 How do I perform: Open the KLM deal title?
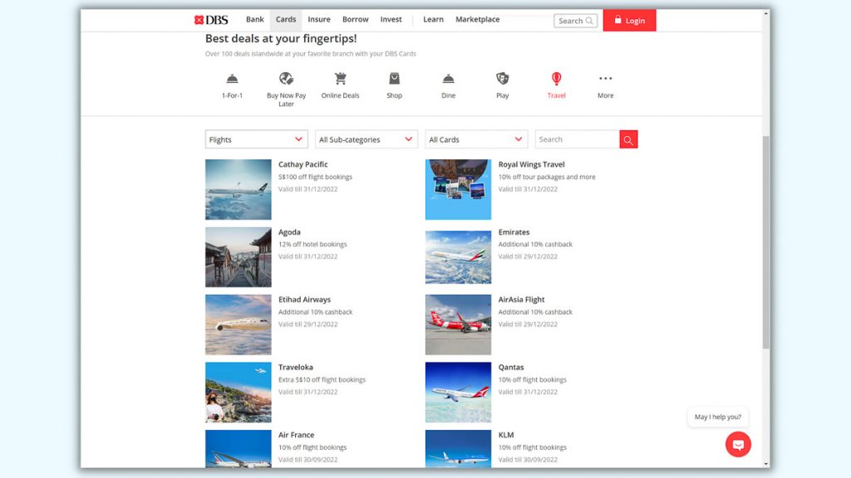(506, 435)
